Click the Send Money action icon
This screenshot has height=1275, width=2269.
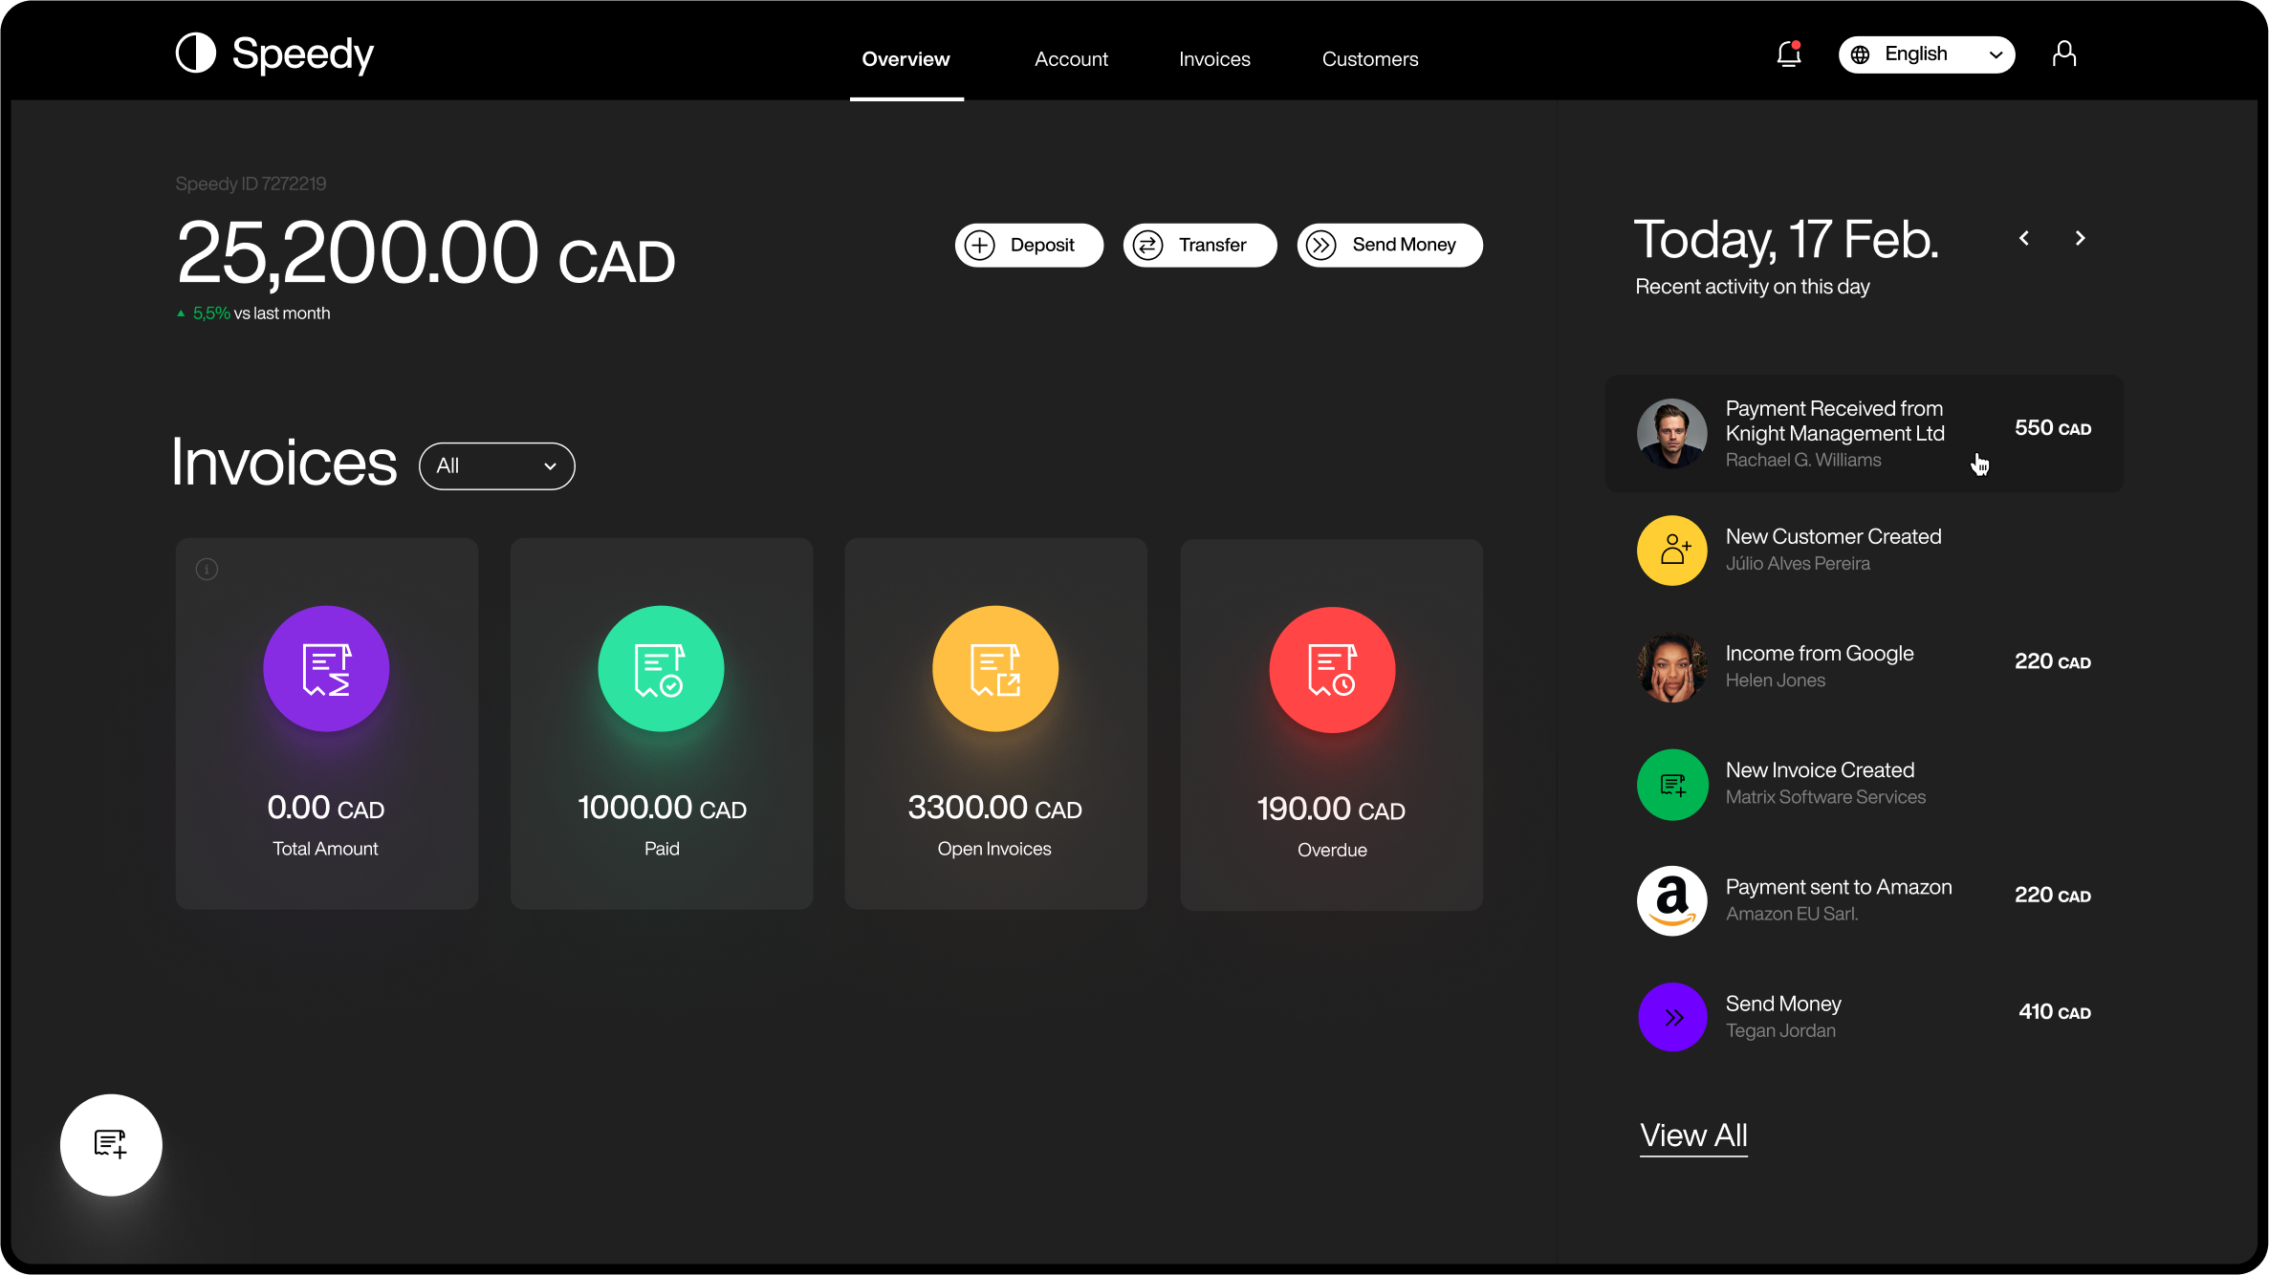coord(1321,245)
